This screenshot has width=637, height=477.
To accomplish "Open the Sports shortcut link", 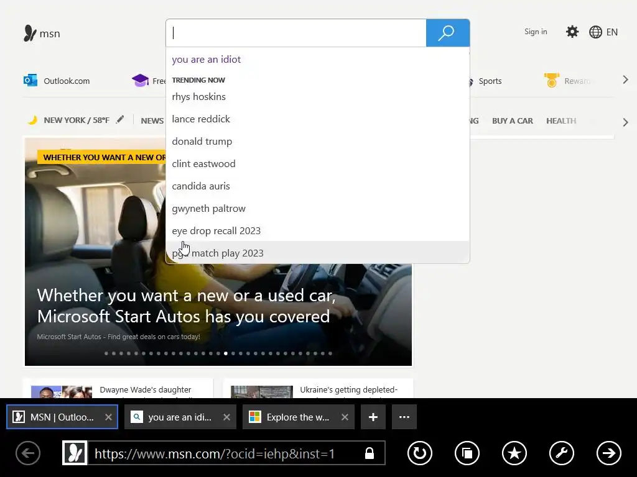I will (490, 81).
